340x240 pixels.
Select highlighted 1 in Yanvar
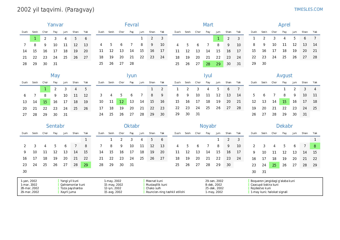[x=35, y=39]
